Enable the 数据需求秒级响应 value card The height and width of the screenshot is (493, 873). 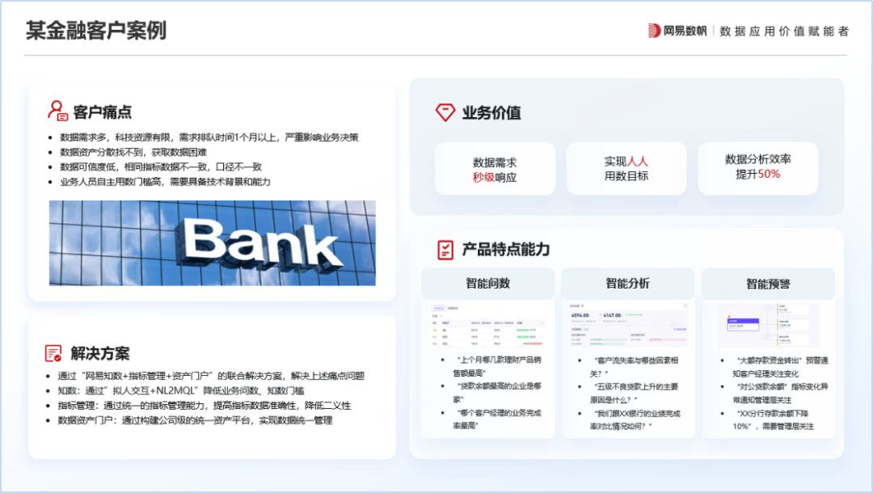pyautogui.click(x=495, y=167)
